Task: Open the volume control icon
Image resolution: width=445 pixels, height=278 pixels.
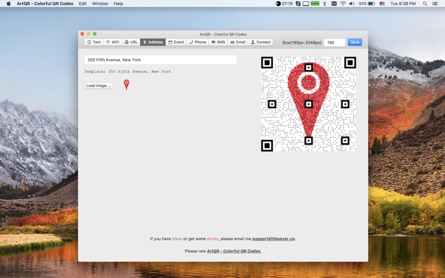Action: point(352,4)
